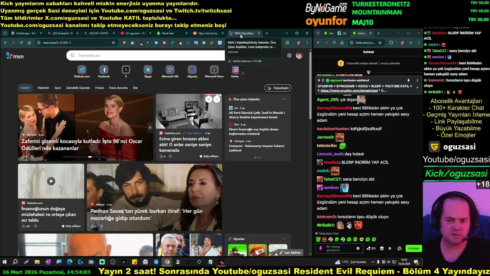Image resolution: width=490 pixels, height=276 pixels.
Task: Open the weather widget on taskbar
Action: [350, 262]
